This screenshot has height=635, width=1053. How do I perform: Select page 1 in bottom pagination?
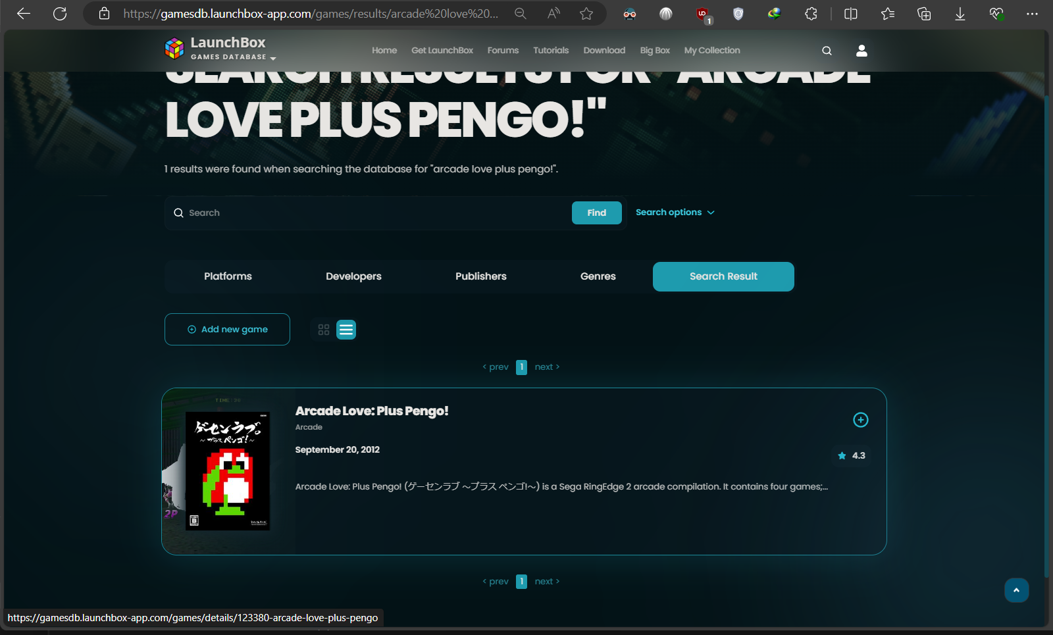[x=521, y=582]
